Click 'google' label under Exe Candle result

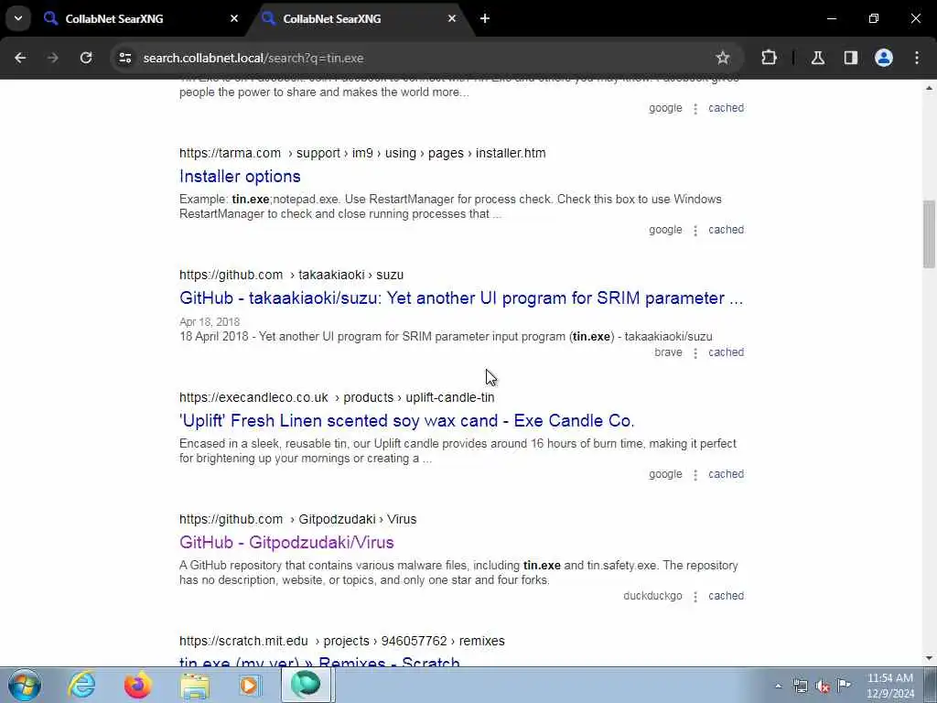pos(665,474)
